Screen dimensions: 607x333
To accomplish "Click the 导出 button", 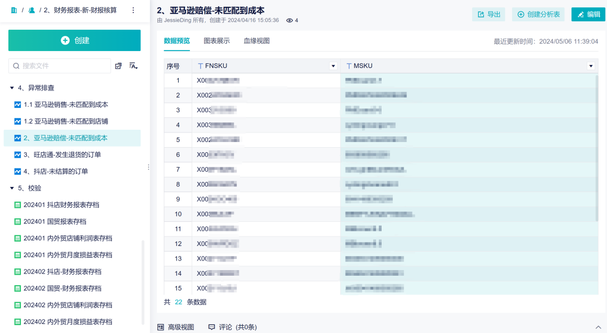I will [488, 14].
